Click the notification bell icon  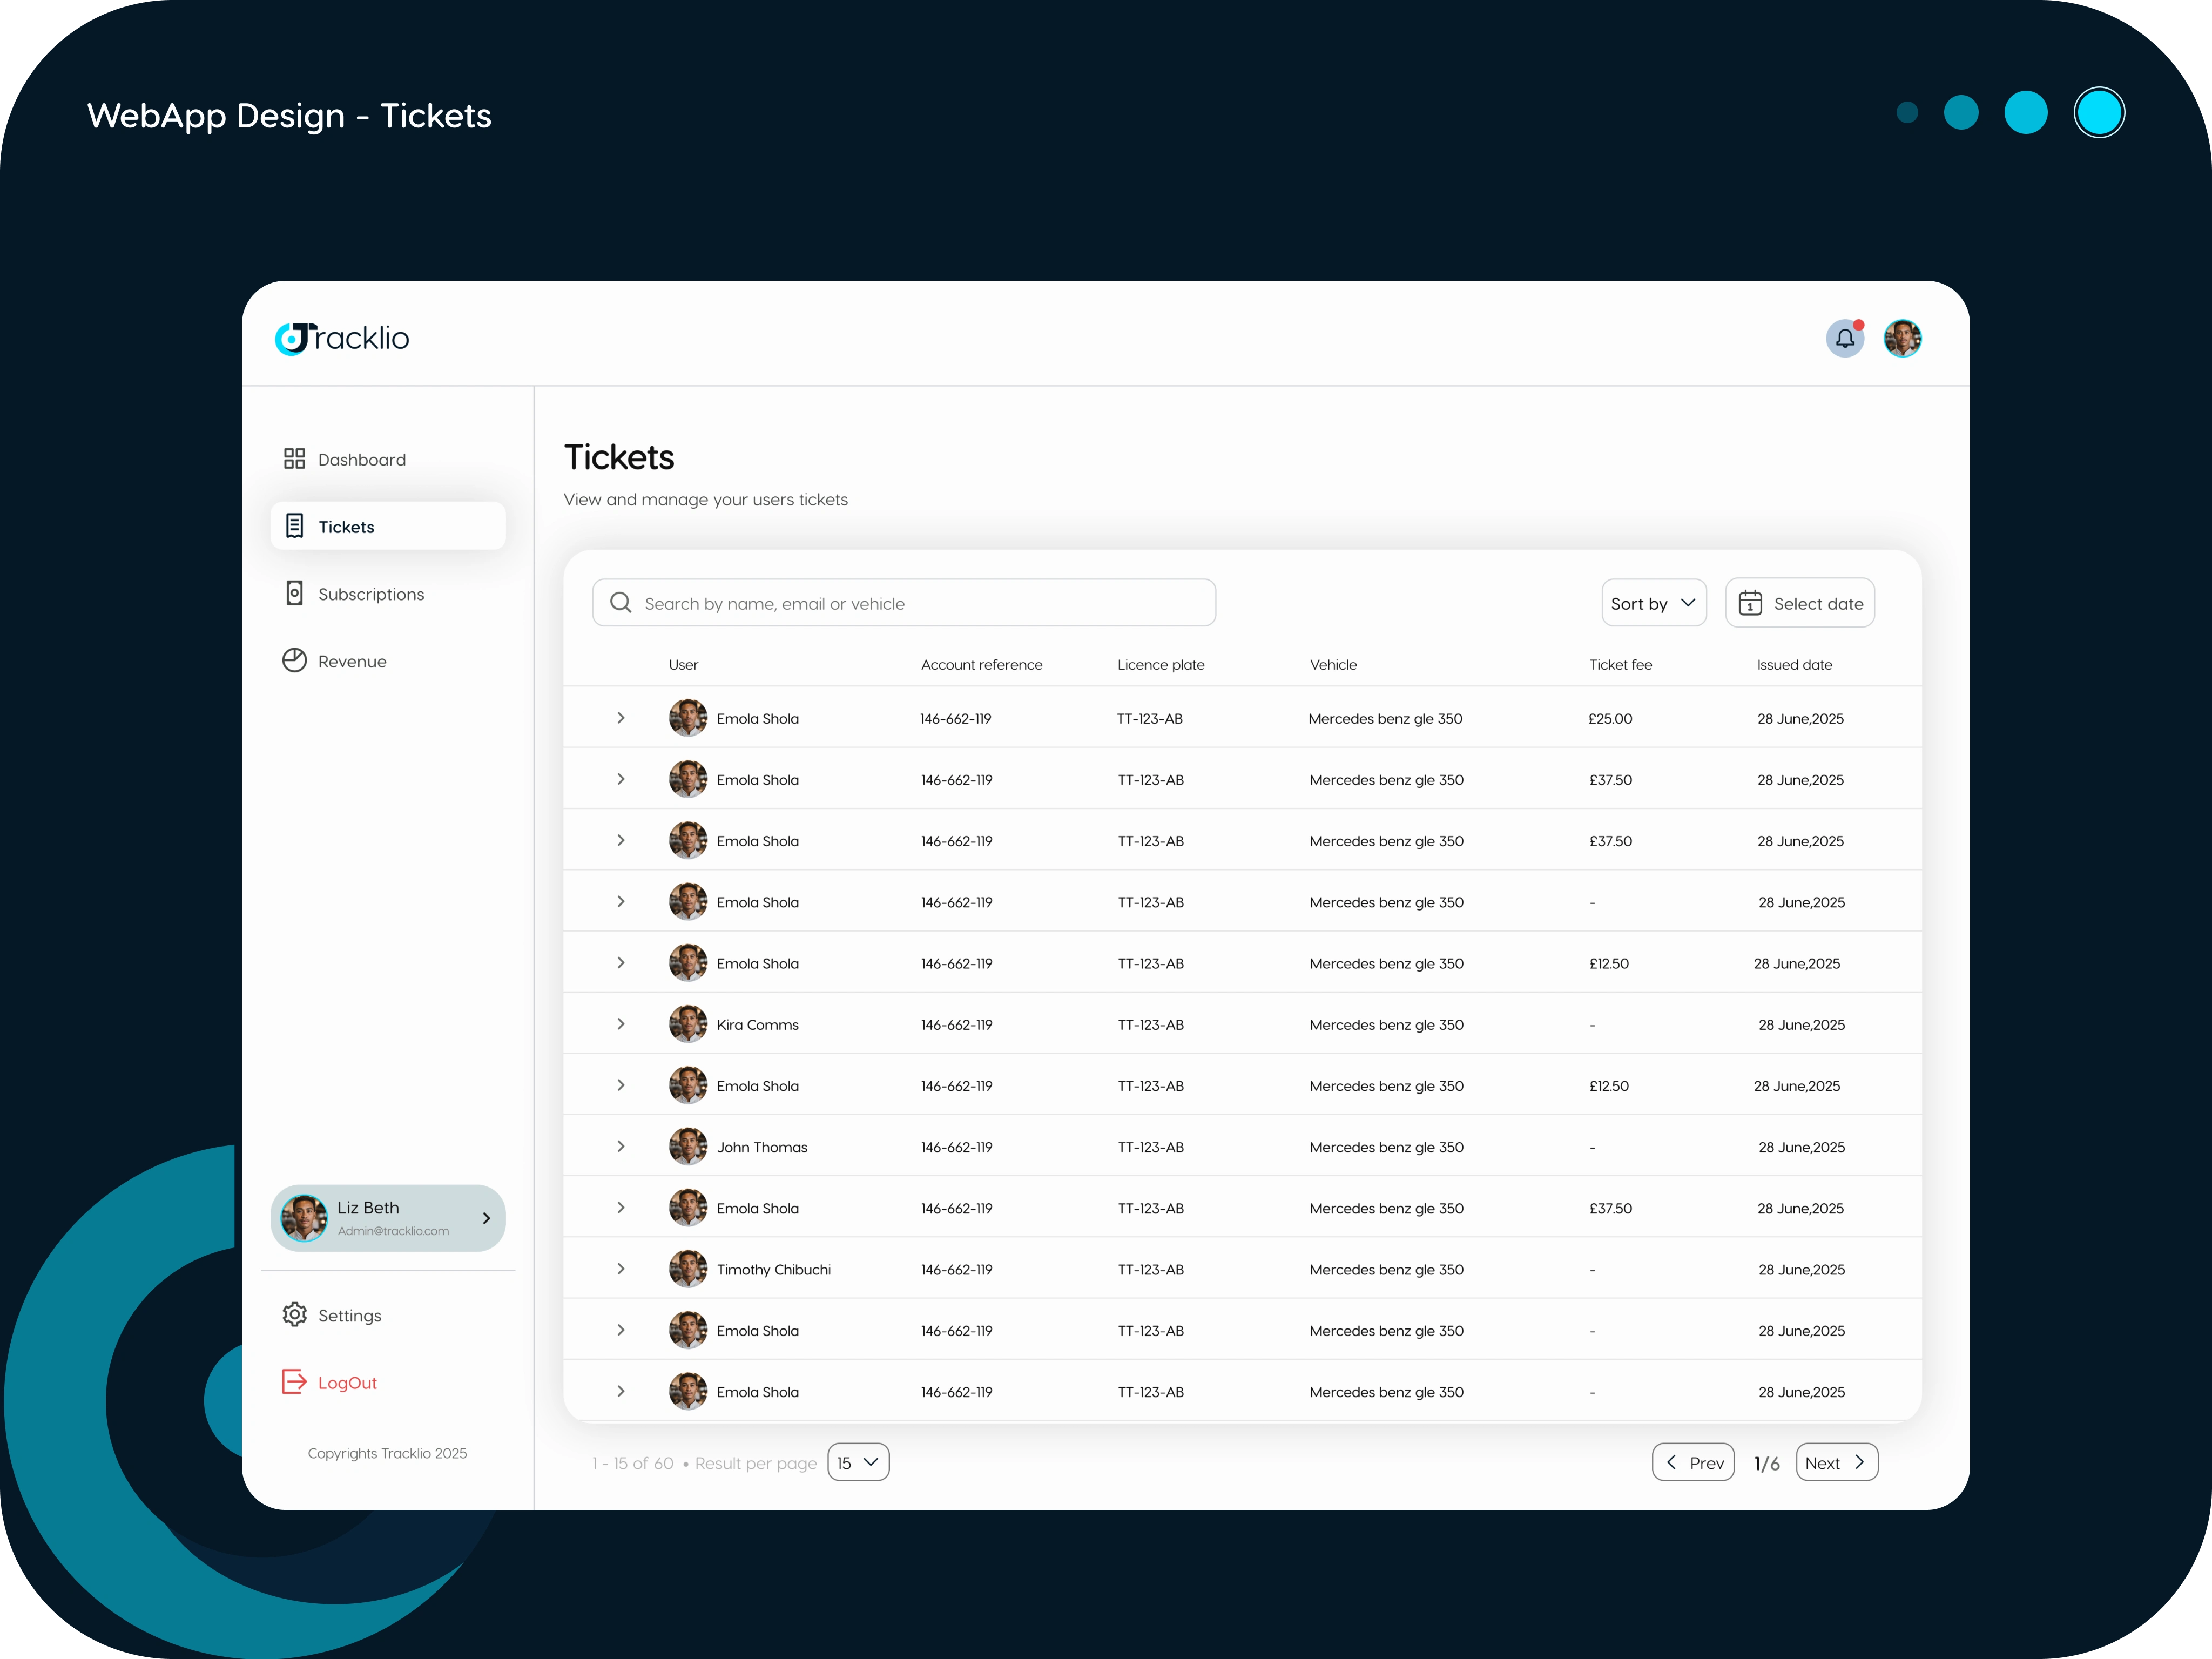[x=1844, y=338]
